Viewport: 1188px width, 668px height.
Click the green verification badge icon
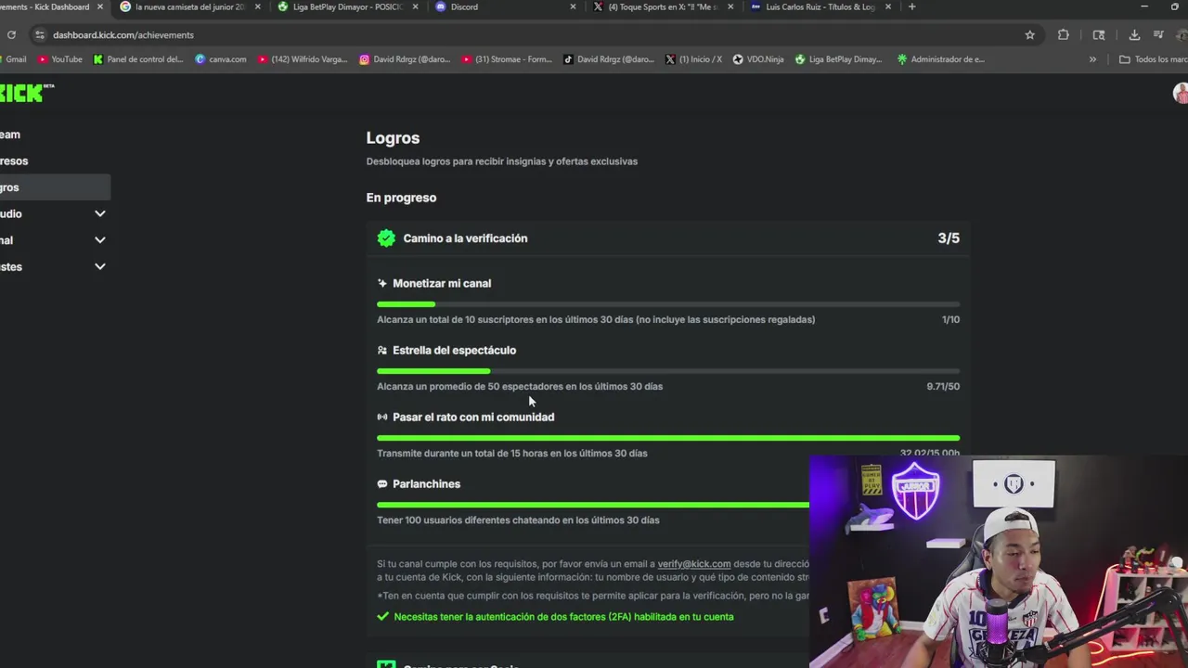click(x=386, y=238)
